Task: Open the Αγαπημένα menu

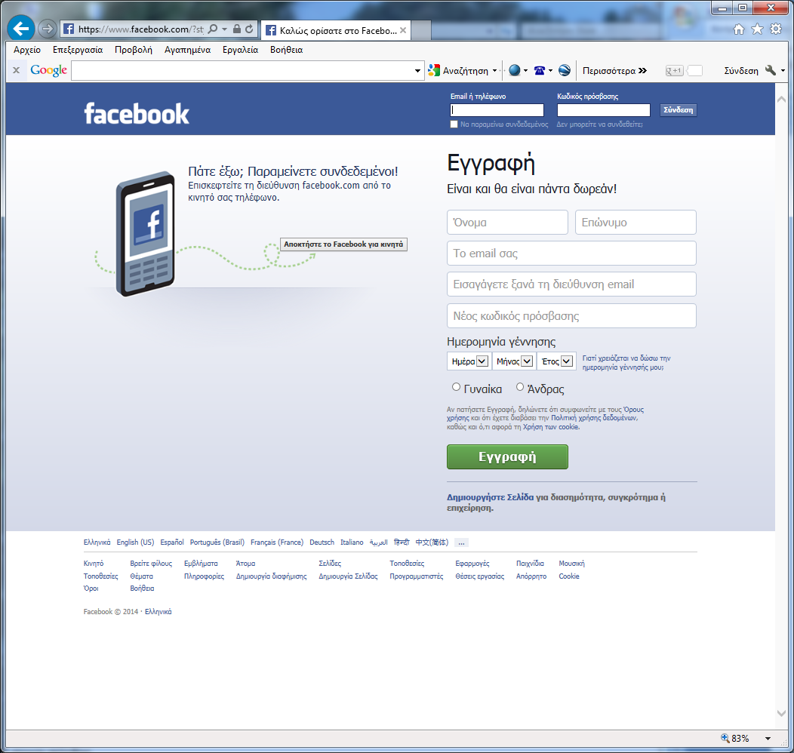Action: coord(187,50)
